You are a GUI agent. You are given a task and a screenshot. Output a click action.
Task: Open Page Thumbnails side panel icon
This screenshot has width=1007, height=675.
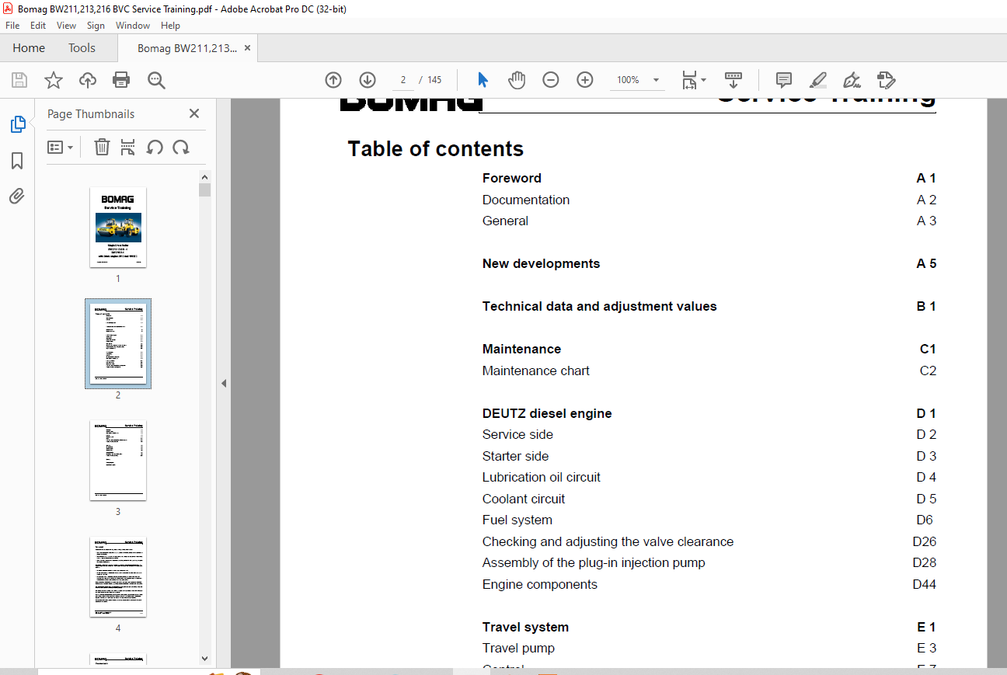[x=17, y=124]
